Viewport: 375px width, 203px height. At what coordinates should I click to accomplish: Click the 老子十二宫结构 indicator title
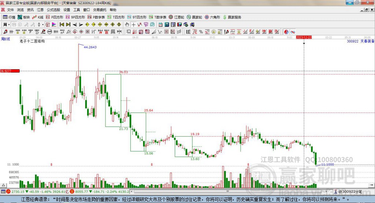pyautogui.click(x=32, y=41)
